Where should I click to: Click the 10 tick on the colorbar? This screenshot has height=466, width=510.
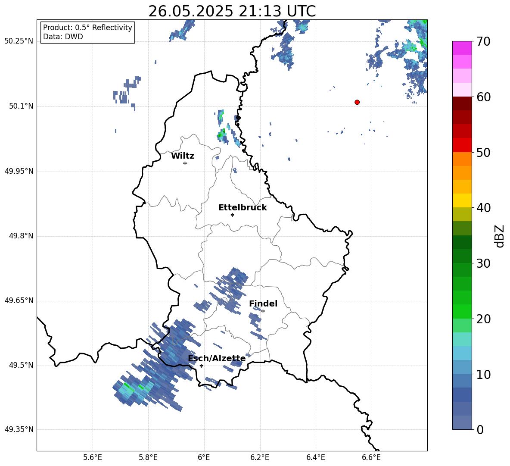(483, 375)
